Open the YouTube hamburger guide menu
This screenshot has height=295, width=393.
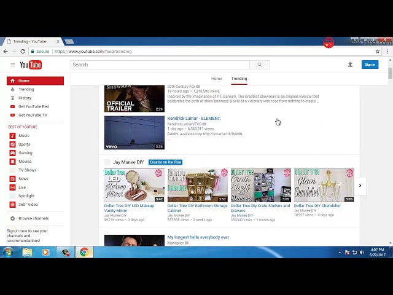12,65
